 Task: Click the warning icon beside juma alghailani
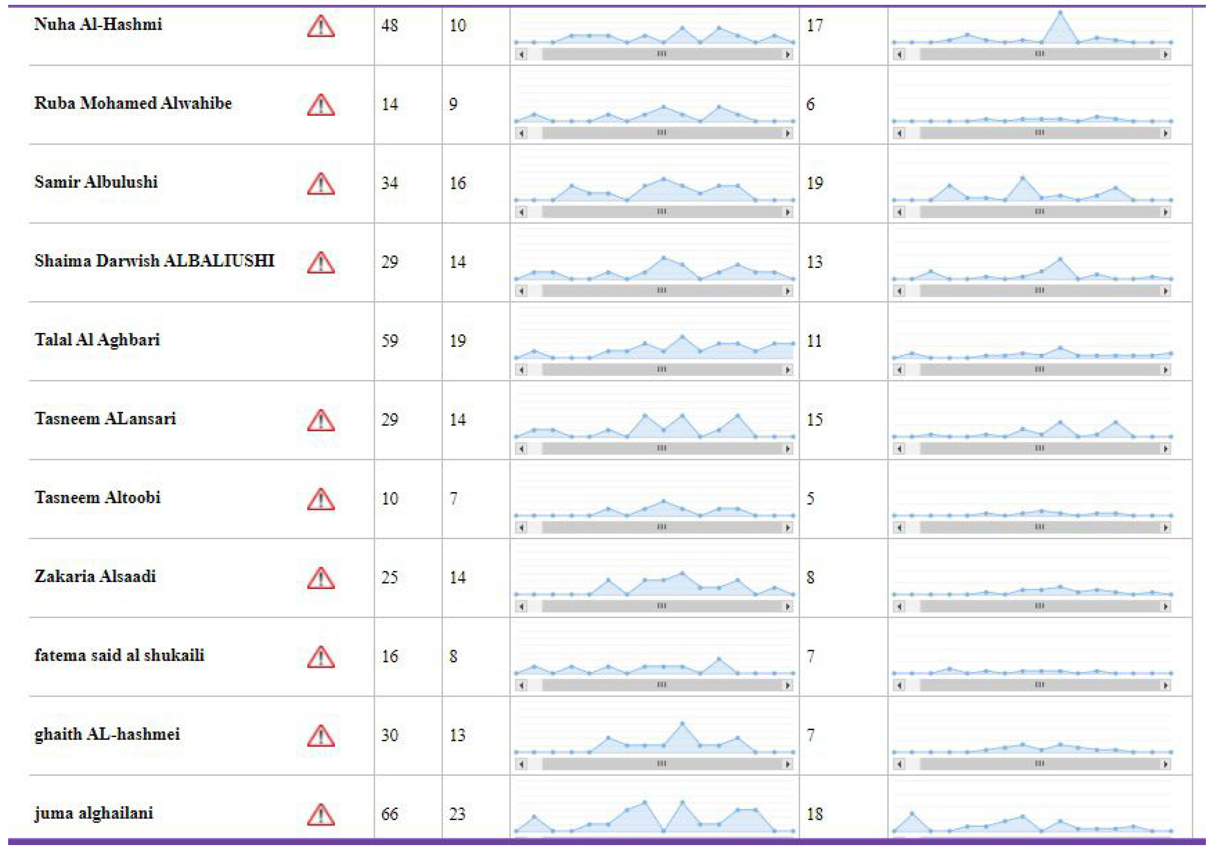coord(320,814)
